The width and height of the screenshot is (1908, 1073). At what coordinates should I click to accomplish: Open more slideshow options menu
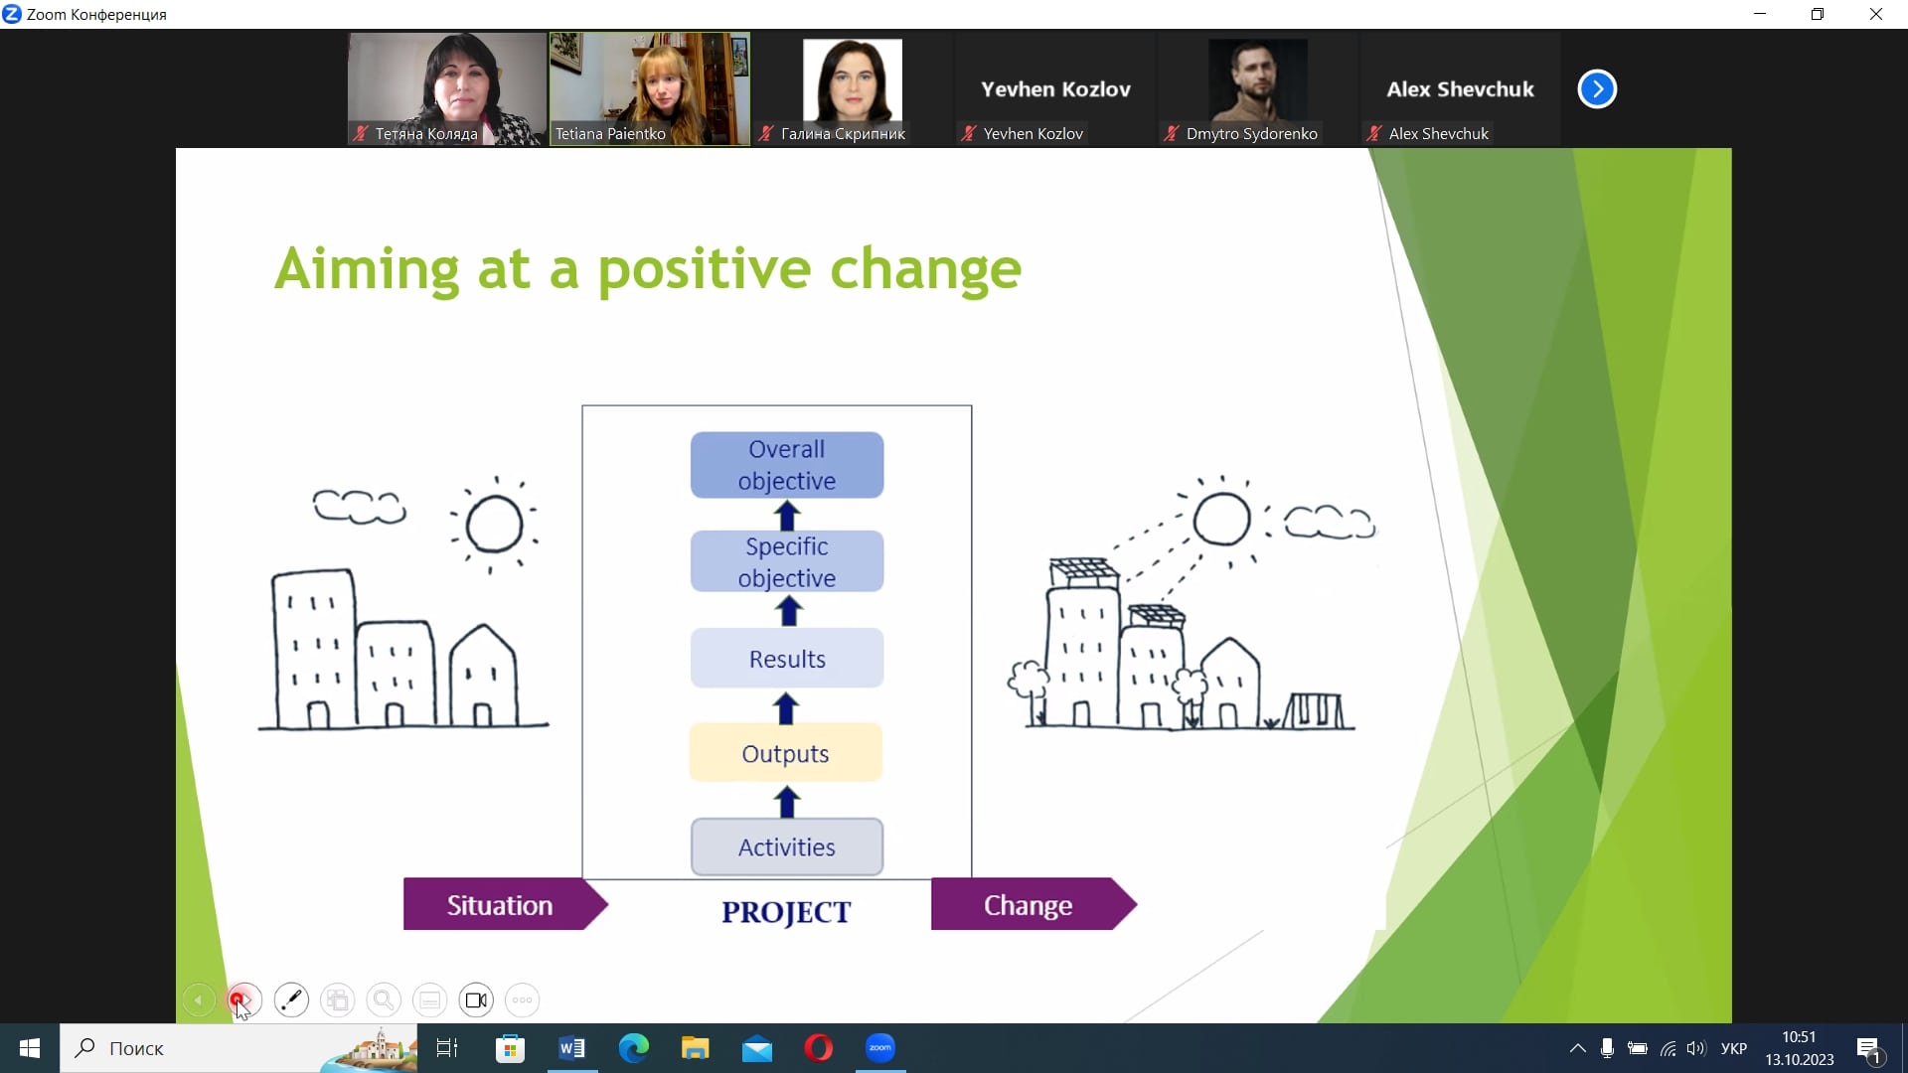tap(523, 999)
